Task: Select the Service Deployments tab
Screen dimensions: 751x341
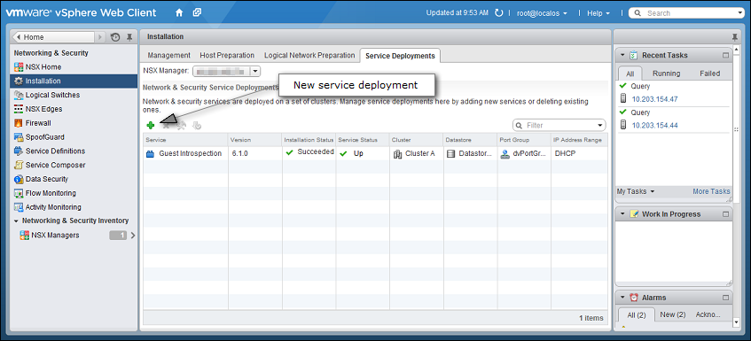Action: coord(400,56)
